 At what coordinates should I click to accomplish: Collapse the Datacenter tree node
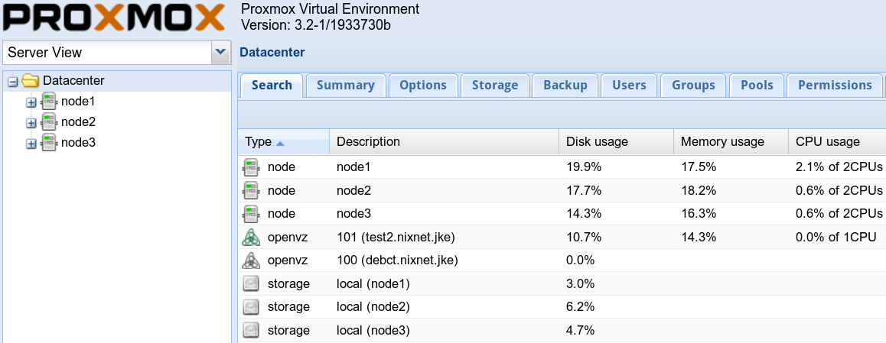click(13, 83)
